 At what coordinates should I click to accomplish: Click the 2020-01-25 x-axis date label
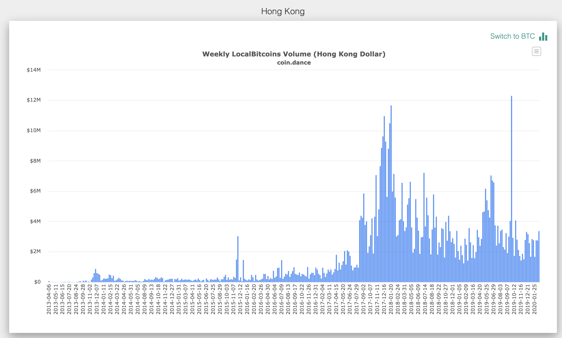[535, 299]
